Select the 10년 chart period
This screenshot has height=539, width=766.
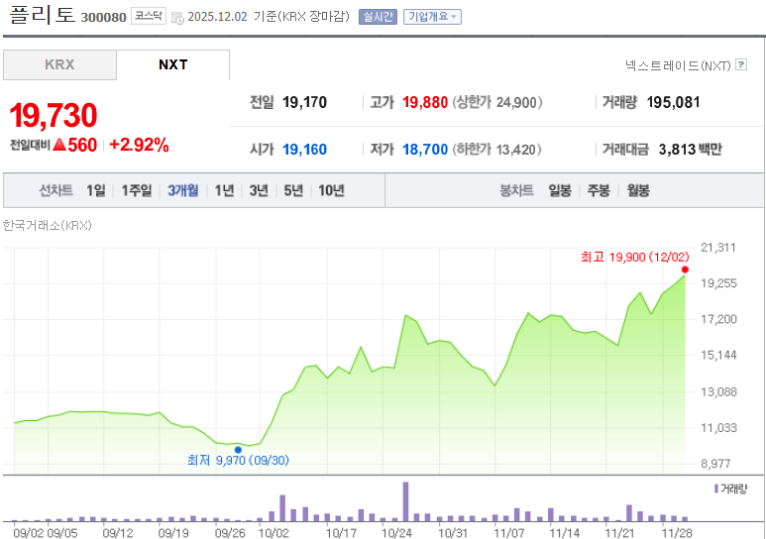331,190
